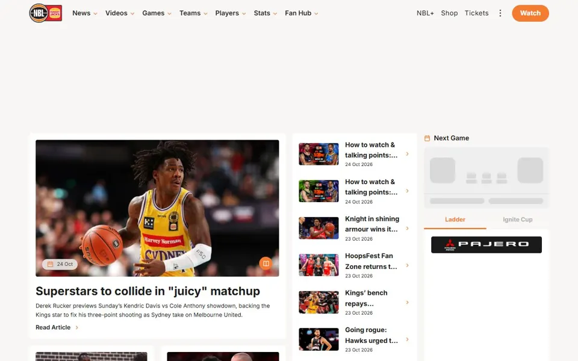Click arrow beside HoopsFest Fan Zone article

click(x=408, y=265)
